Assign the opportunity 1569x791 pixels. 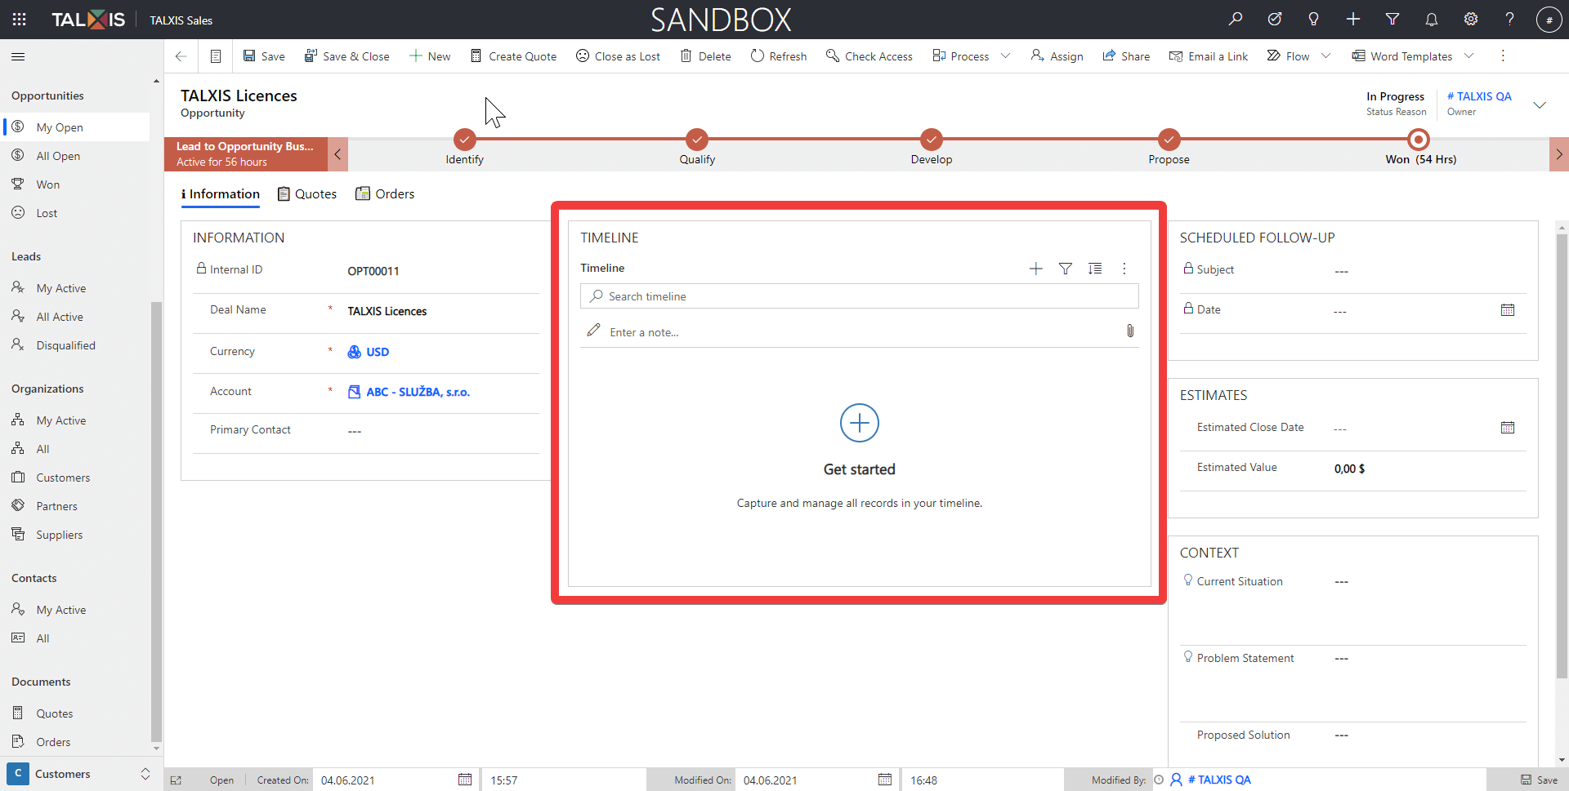pos(1057,56)
